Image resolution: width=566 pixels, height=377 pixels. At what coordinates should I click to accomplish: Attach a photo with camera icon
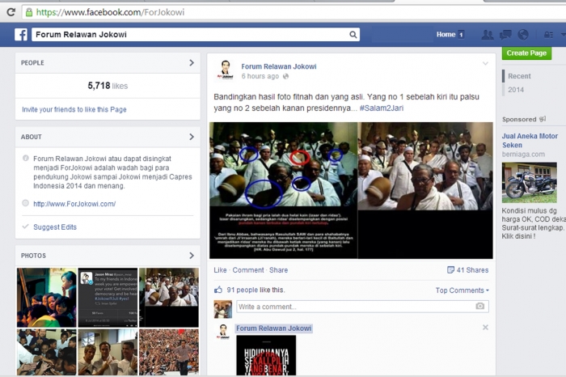[x=479, y=307]
